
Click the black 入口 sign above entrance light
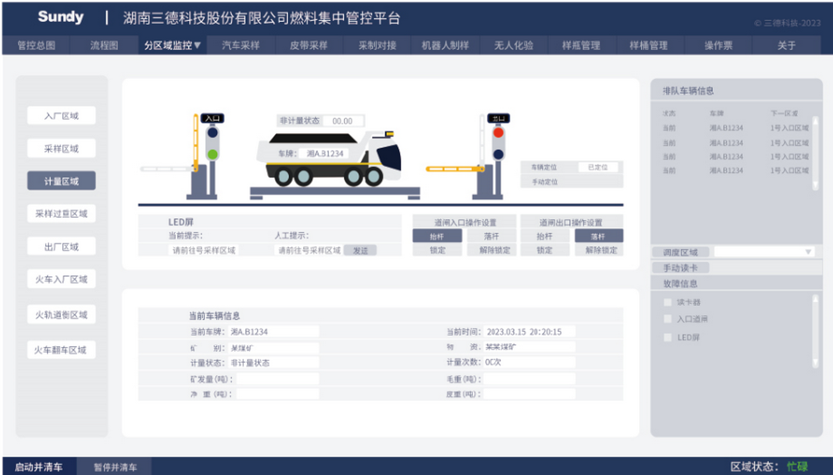coord(212,118)
